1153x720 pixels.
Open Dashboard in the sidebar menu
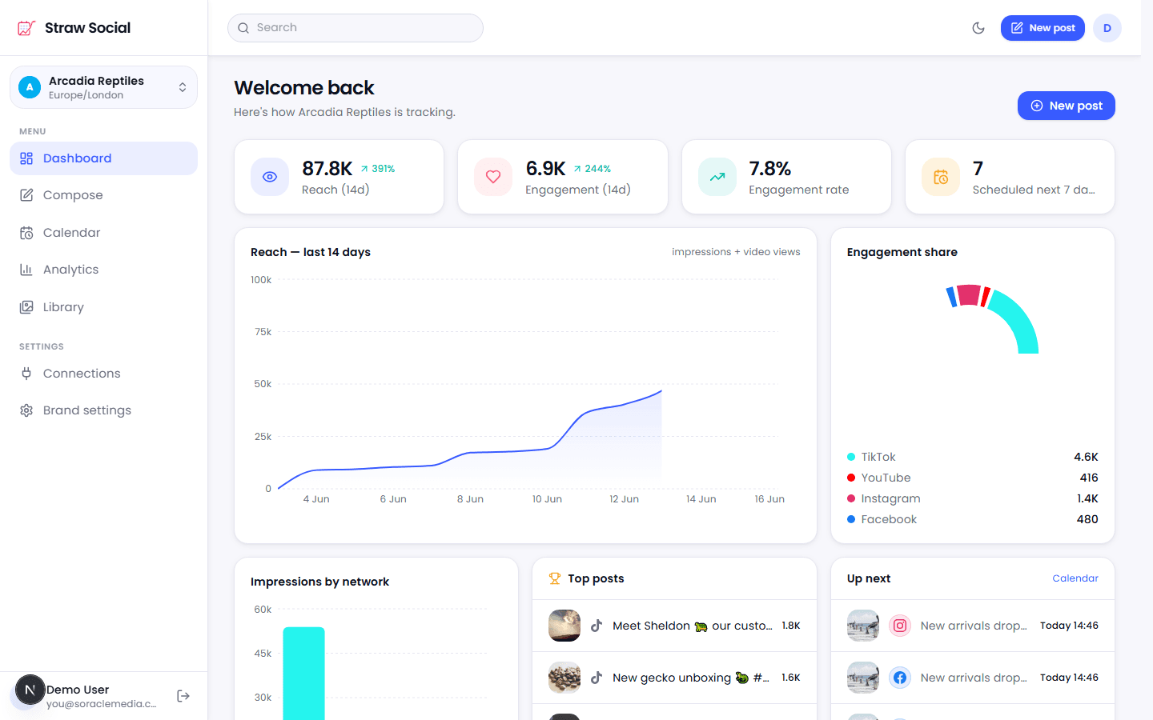point(103,158)
